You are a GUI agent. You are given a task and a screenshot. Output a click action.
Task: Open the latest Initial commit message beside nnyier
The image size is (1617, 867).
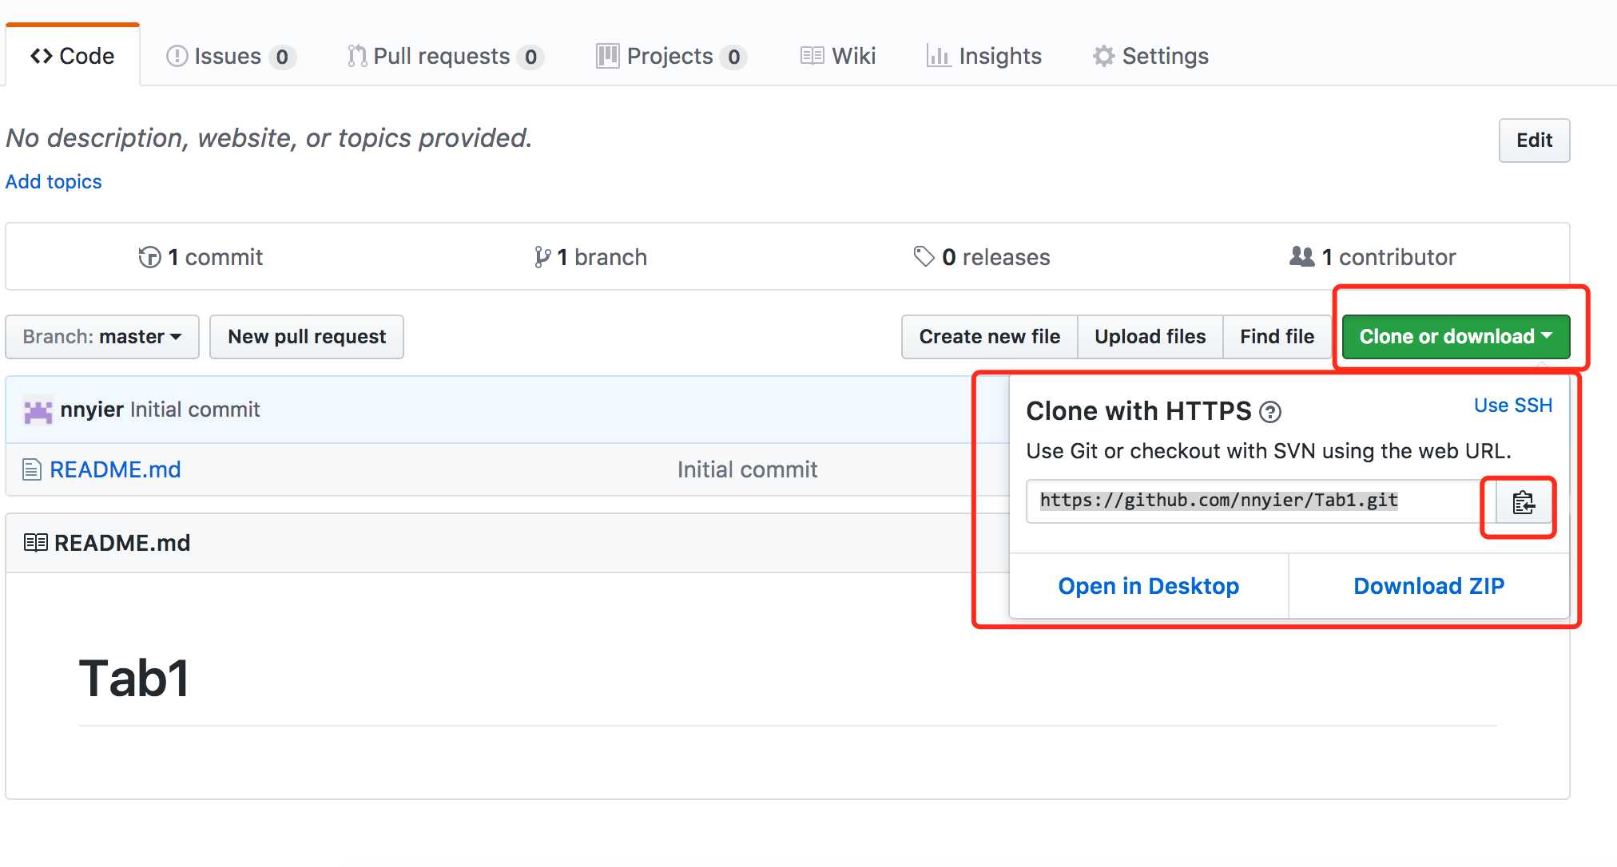(x=195, y=410)
